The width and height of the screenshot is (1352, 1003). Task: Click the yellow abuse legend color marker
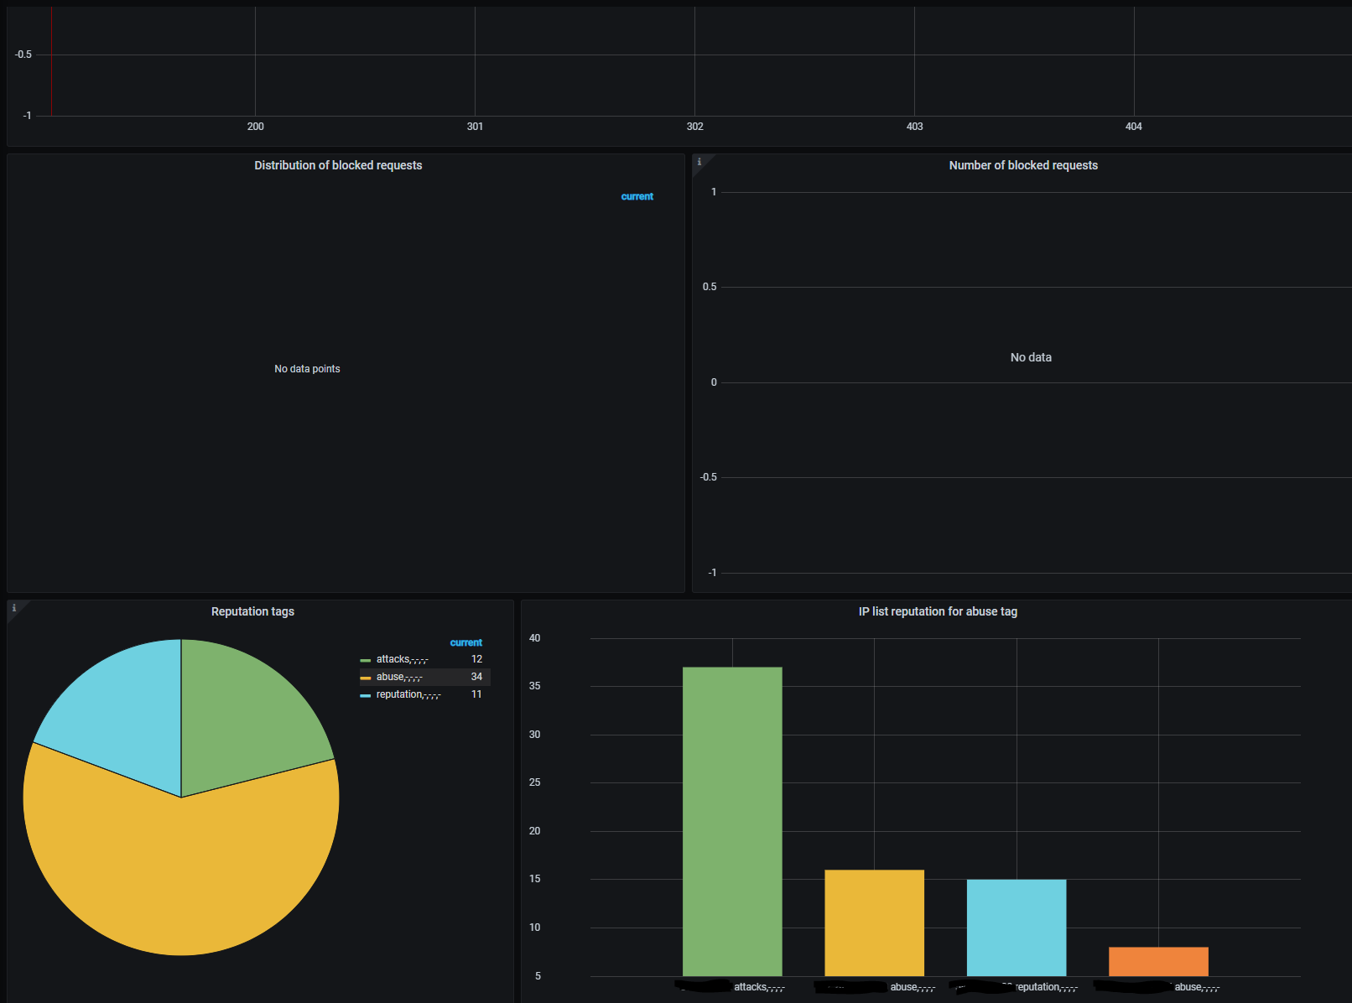click(x=365, y=678)
